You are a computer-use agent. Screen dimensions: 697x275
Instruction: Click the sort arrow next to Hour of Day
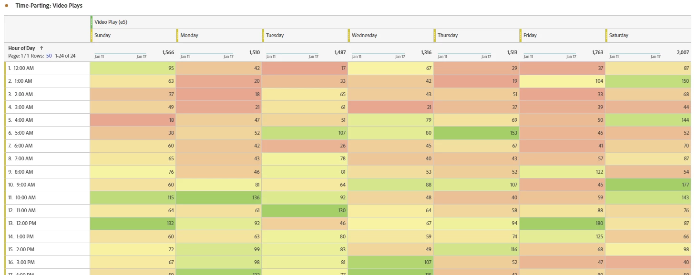[x=41, y=48]
